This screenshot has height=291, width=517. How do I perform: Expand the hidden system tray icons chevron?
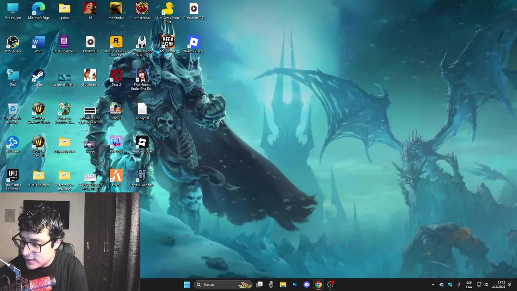pyautogui.click(x=433, y=285)
